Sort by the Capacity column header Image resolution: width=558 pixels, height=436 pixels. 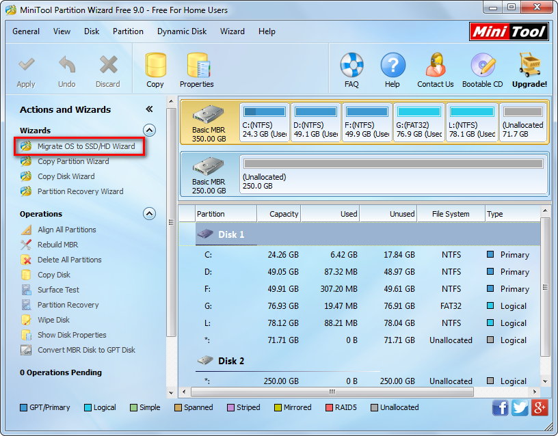coord(279,214)
